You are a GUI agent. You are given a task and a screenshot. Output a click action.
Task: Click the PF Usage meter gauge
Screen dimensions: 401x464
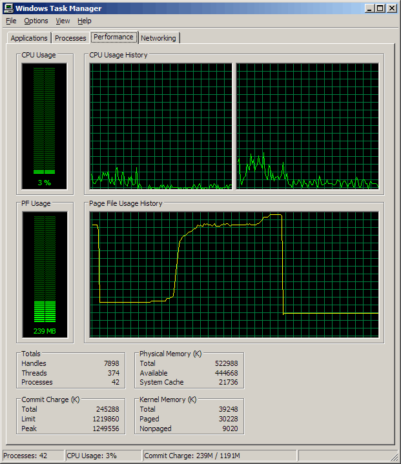(x=44, y=274)
